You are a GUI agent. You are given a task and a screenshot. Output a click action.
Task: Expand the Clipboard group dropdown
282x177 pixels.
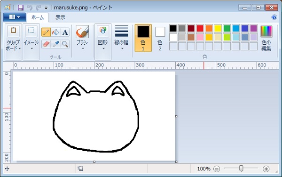pyautogui.click(x=20, y=48)
